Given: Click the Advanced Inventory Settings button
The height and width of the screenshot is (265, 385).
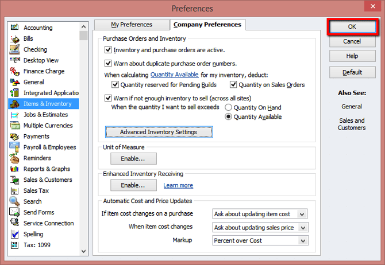Looking at the screenshot, I should click(x=159, y=132).
